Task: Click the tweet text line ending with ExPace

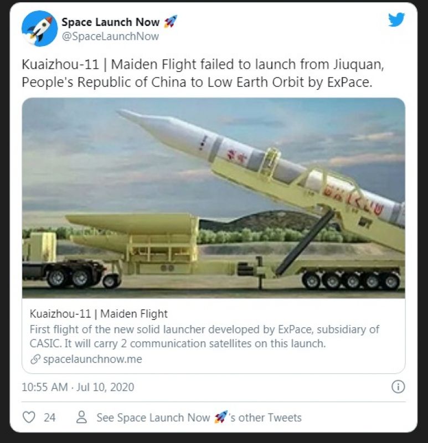Action: pyautogui.click(x=197, y=82)
